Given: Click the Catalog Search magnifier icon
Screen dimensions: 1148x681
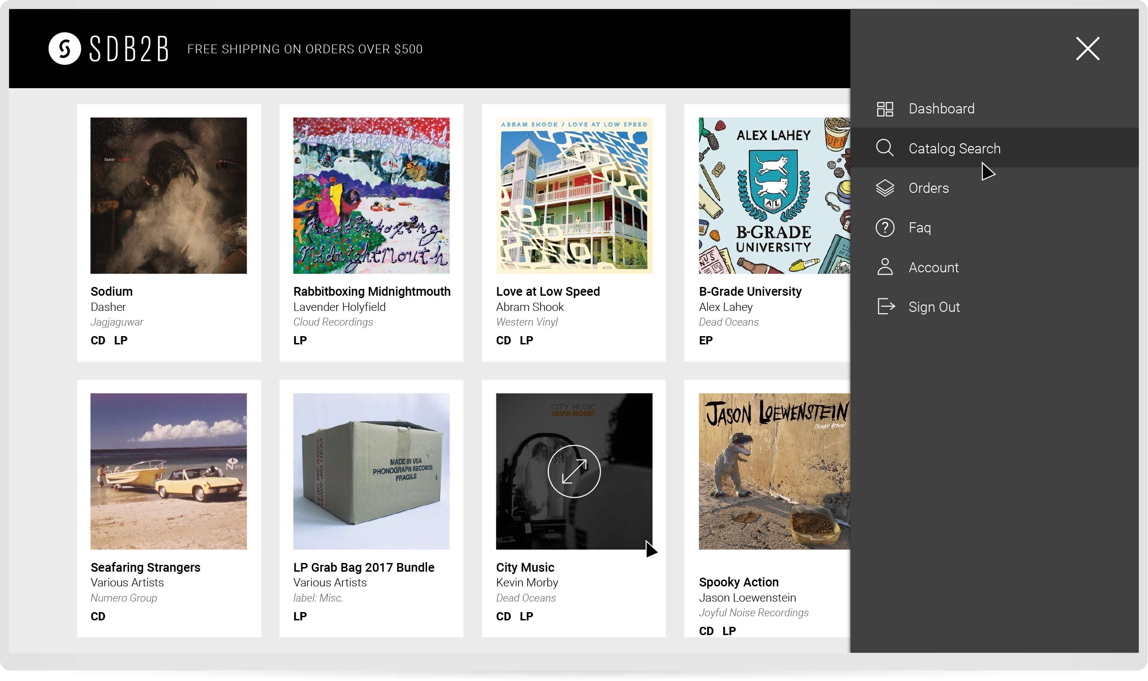Looking at the screenshot, I should [x=884, y=148].
